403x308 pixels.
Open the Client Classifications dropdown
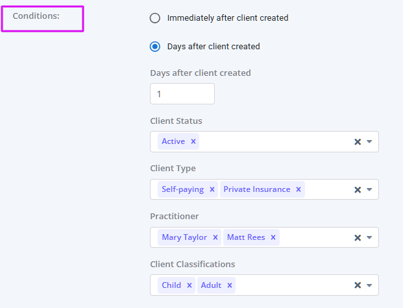click(x=369, y=286)
